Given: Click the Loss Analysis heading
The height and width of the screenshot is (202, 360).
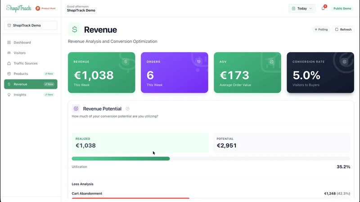Looking at the screenshot, I should 82,184.
